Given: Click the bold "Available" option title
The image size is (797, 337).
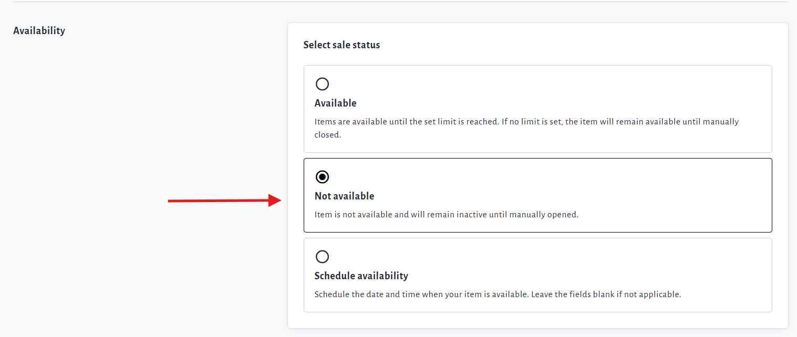Looking at the screenshot, I should click(335, 103).
